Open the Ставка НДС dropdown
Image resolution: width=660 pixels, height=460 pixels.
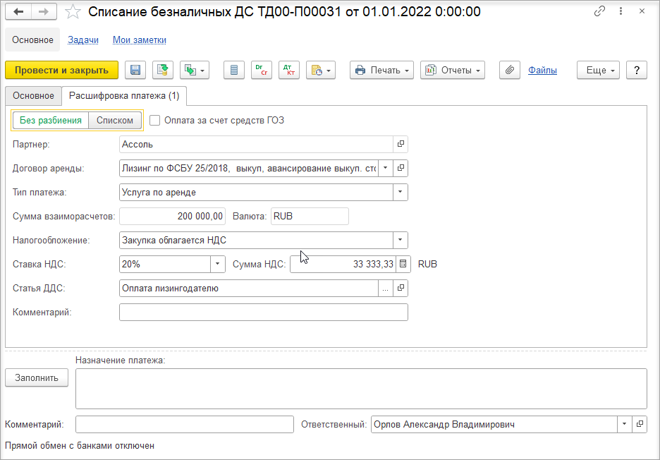point(218,264)
